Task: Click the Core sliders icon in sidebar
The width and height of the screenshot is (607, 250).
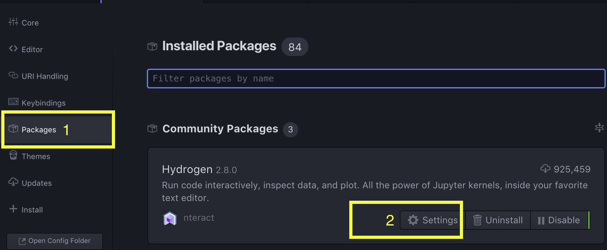Action: pos(13,22)
